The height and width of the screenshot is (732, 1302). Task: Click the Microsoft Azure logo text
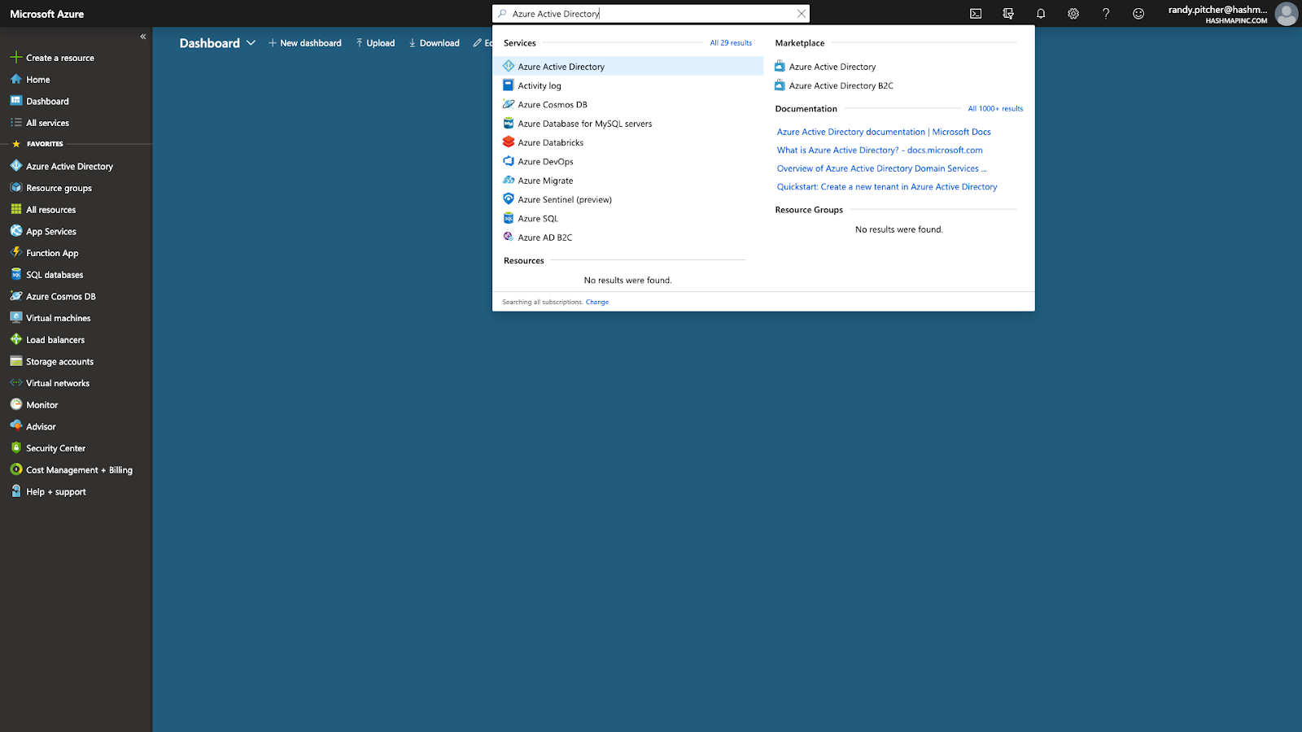[x=47, y=14]
